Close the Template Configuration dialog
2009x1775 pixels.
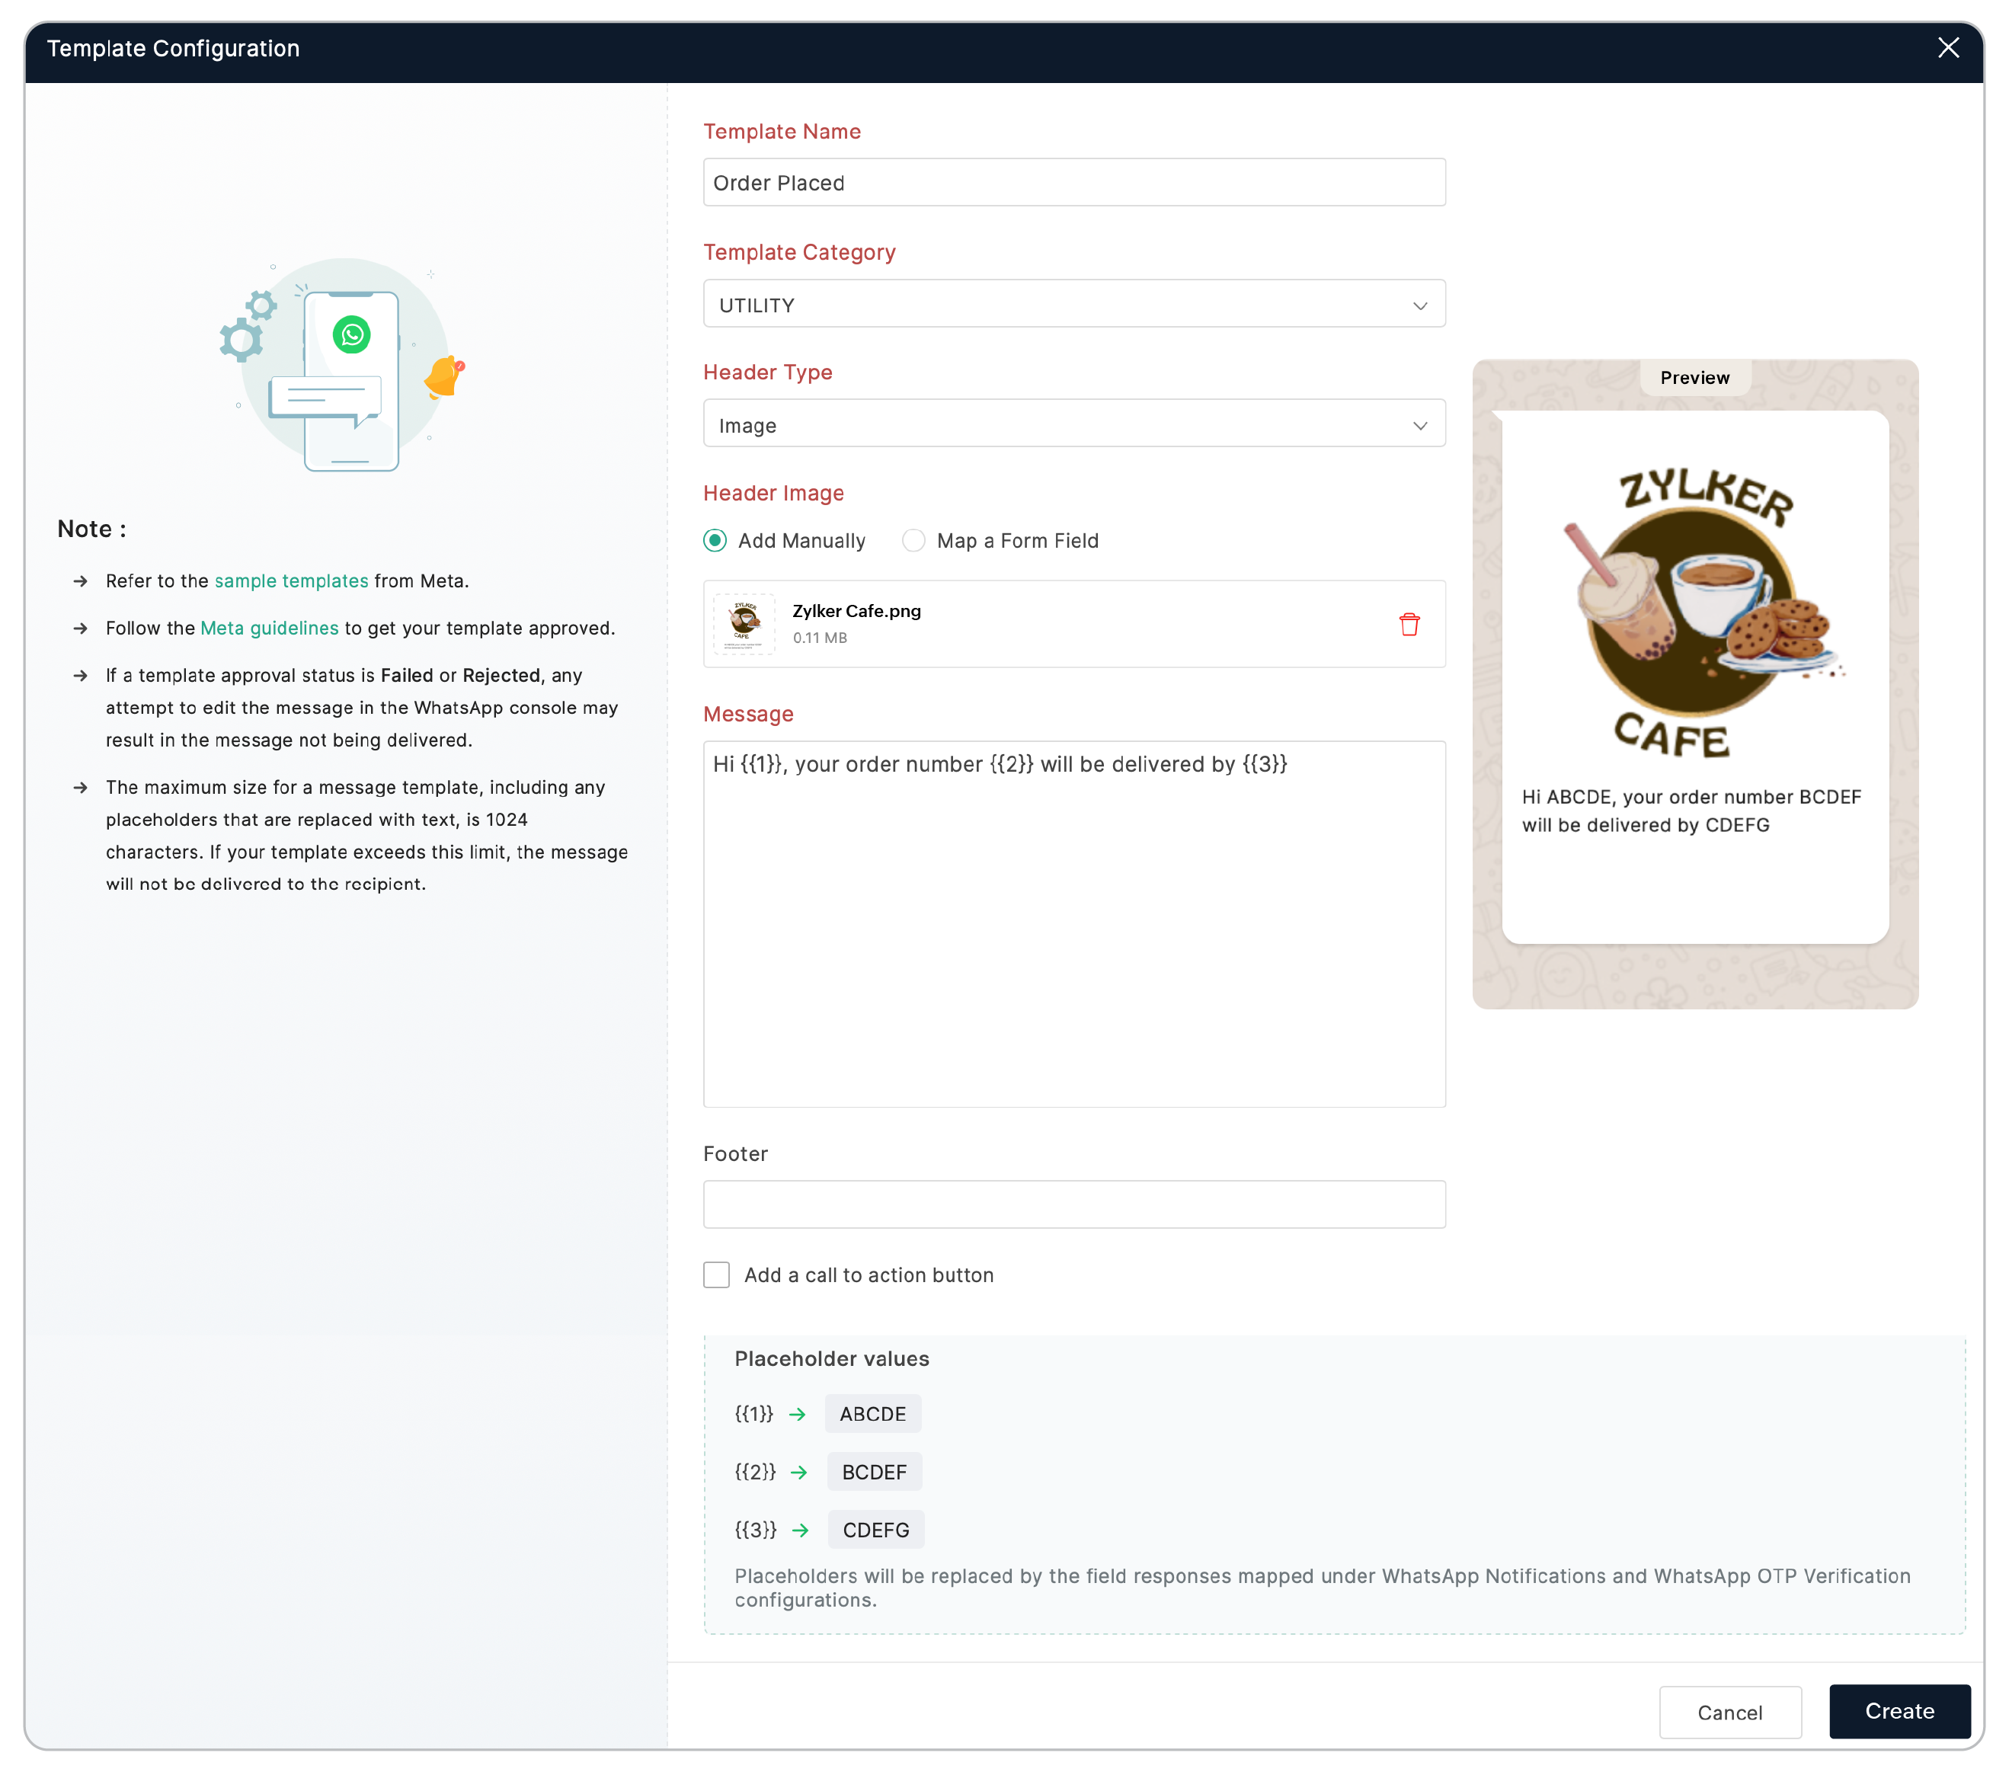tap(1947, 48)
